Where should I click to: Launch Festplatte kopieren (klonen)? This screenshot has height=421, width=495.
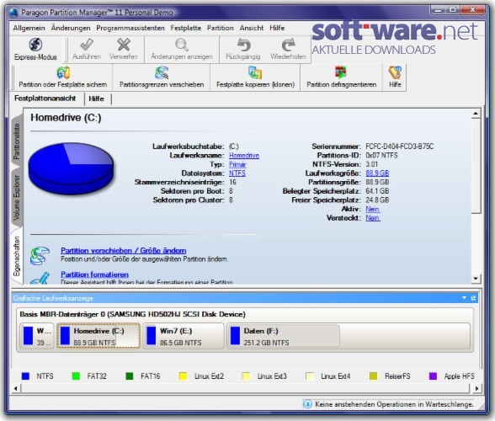point(255,77)
